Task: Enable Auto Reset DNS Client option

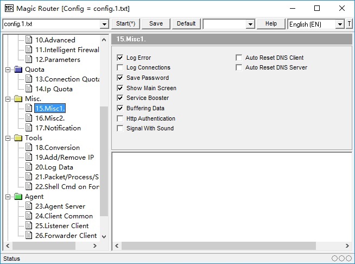Action: (x=239, y=58)
